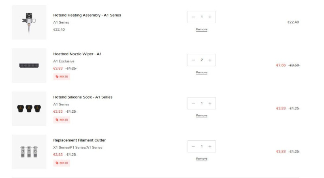Increase Hotend Silicone Sock quantity
Screen dimensions: 324x178
(x=210, y=103)
